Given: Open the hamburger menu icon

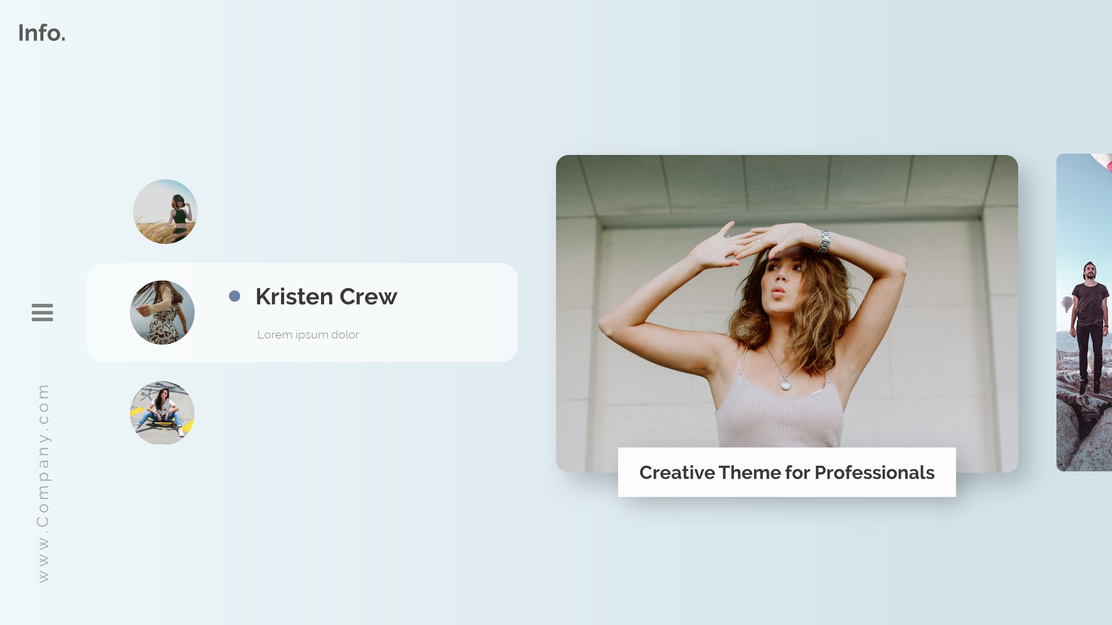Looking at the screenshot, I should pos(42,312).
